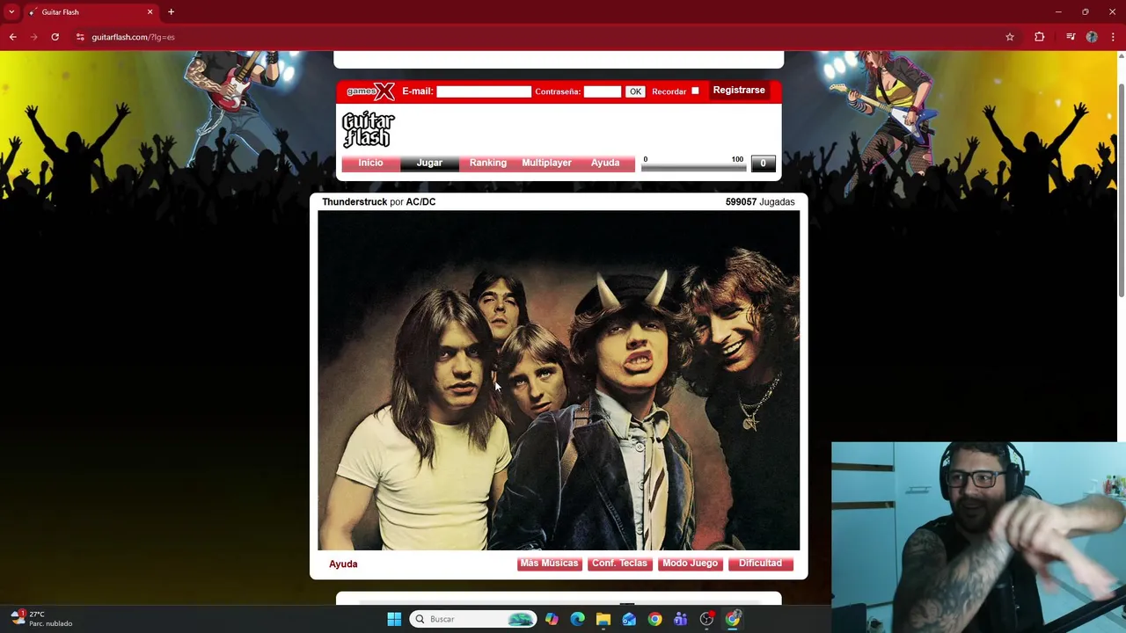
Task: Open the Chrome profile avatar
Action: click(1092, 37)
